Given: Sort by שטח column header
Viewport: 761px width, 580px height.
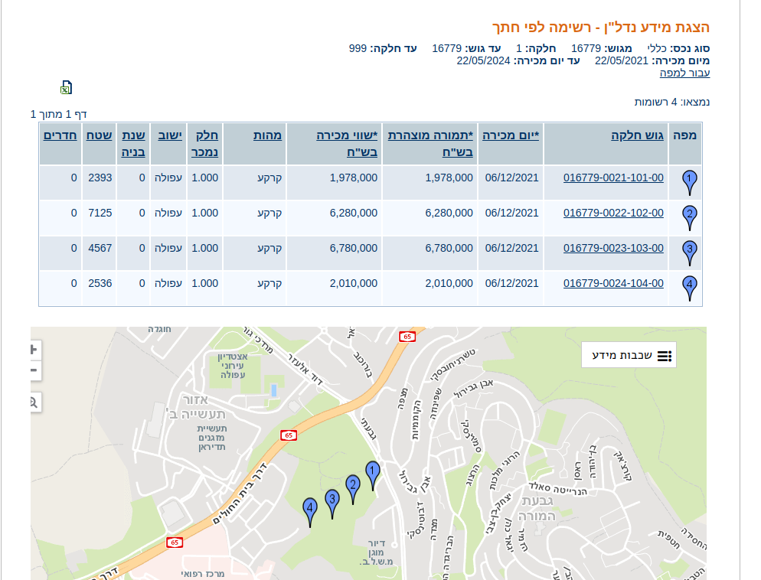Looking at the screenshot, I should tap(99, 135).
